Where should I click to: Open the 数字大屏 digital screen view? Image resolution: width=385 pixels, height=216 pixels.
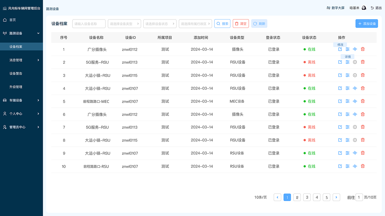pos(335,8)
